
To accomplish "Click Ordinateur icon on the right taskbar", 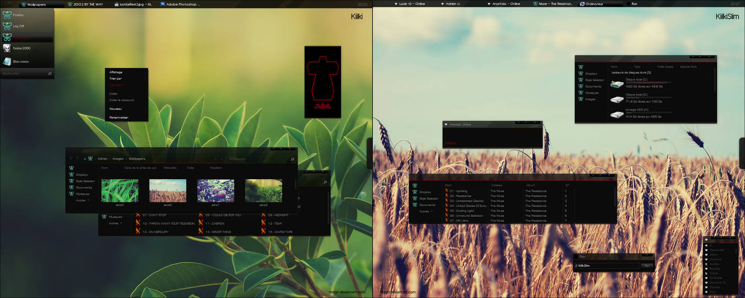I will pyautogui.click(x=583, y=4).
